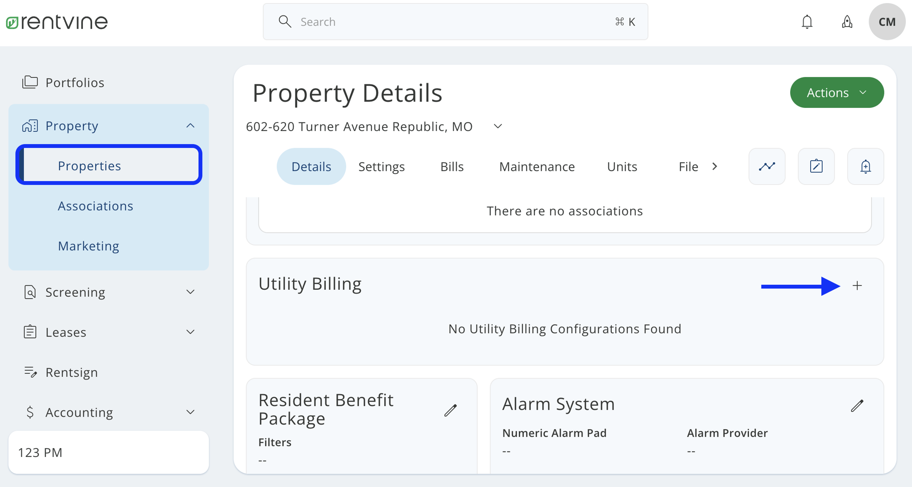Click the rocket announcements icon
The width and height of the screenshot is (912, 487).
pyautogui.click(x=847, y=21)
